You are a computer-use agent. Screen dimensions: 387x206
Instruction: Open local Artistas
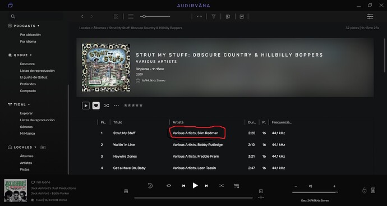26,163
